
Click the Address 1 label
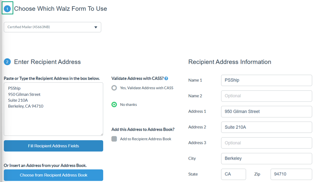[197, 112]
